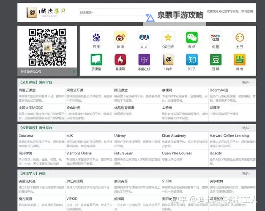Viewport: 265px width, 211px height.
Task: Open the Dangdang (当当) icon
Action: click(240, 60)
